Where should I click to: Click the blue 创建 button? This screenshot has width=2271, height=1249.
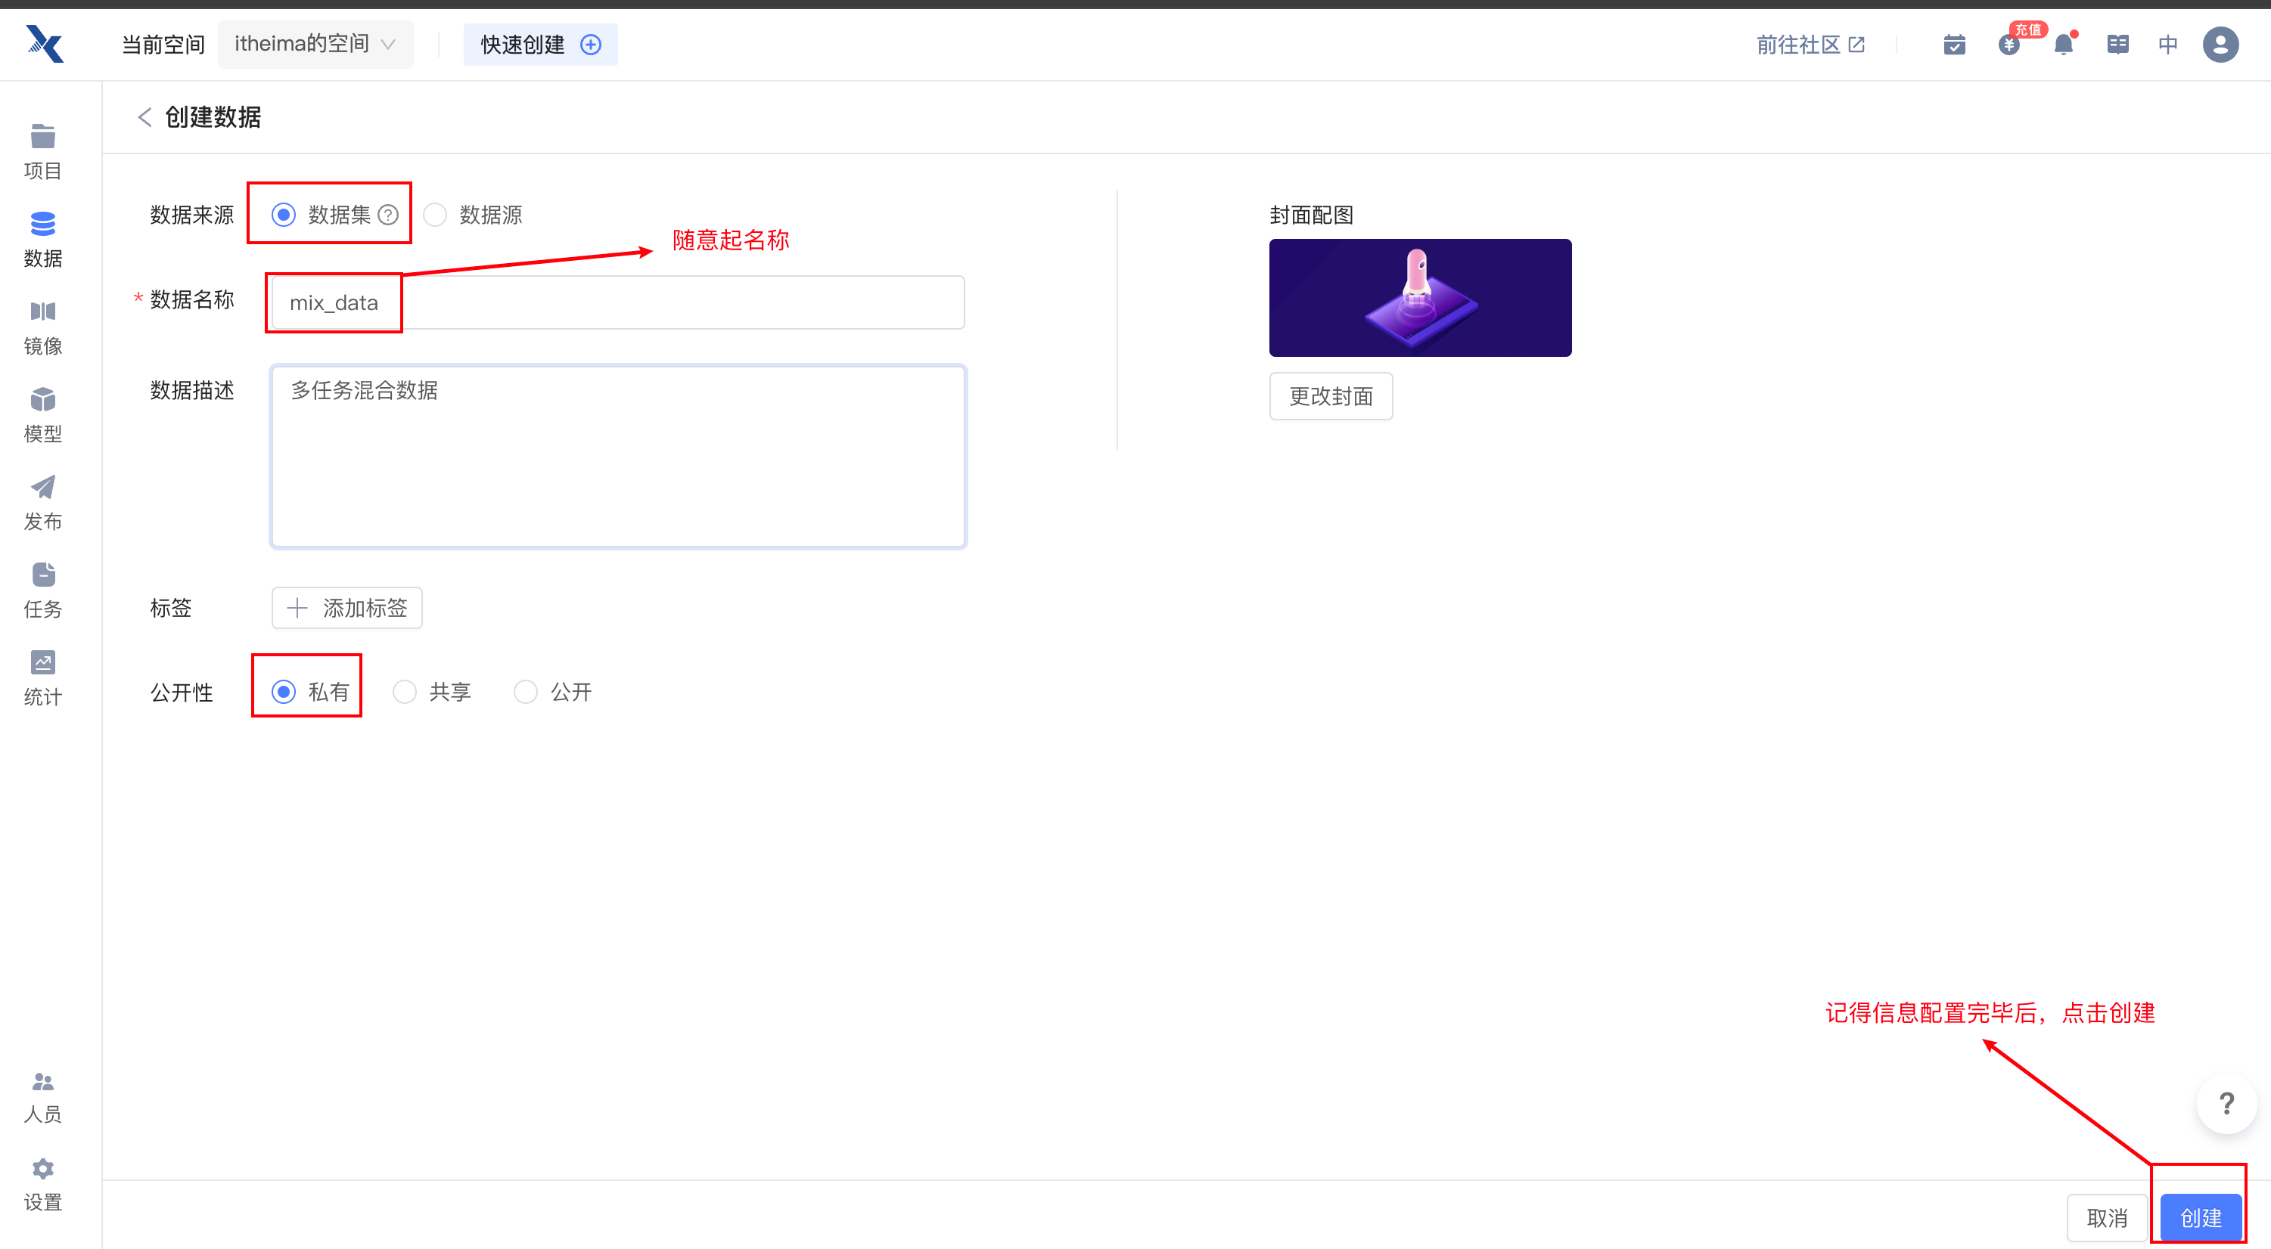(x=2200, y=1217)
